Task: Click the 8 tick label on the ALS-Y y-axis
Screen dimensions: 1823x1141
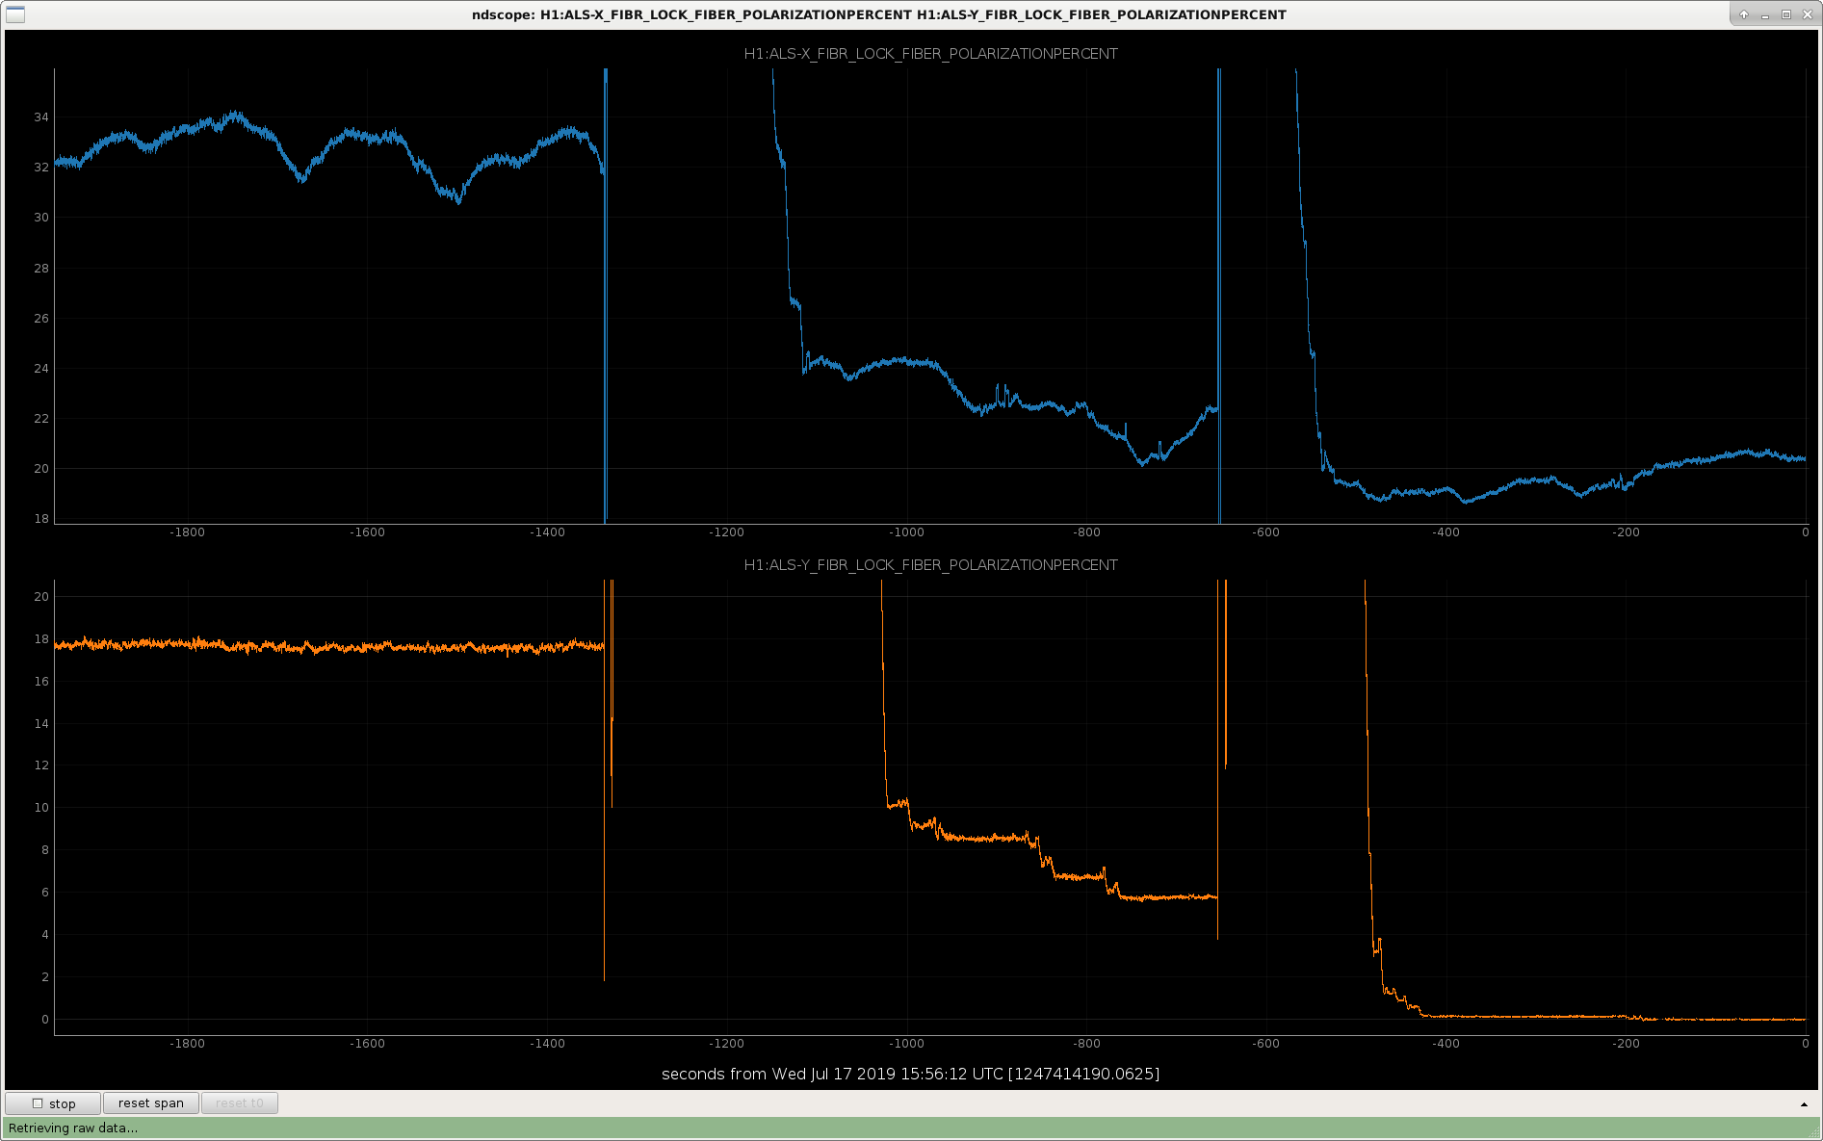Action: pos(44,850)
